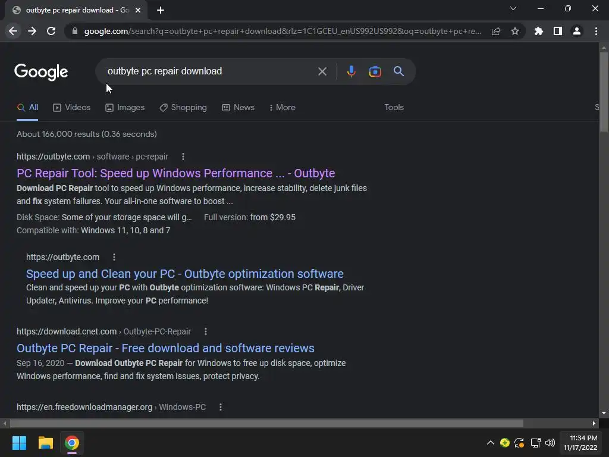Screen dimensions: 609x457
Task: Switch to Videos results tab
Action: pos(72,108)
